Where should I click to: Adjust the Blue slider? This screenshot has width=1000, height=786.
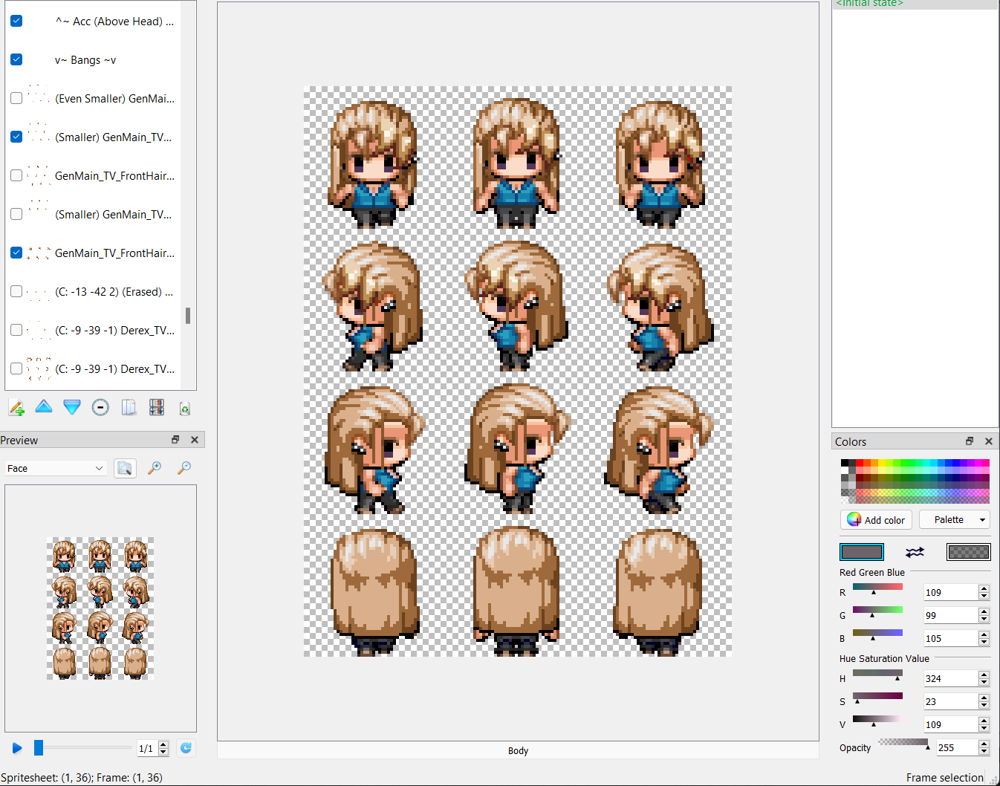877,634
